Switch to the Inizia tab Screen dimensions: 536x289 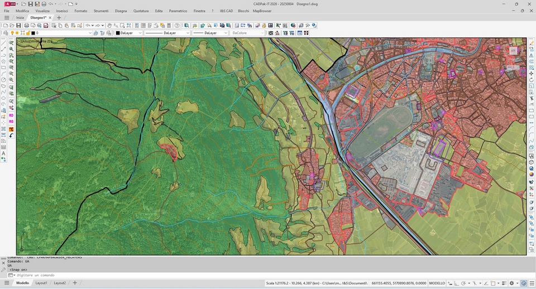pos(20,17)
